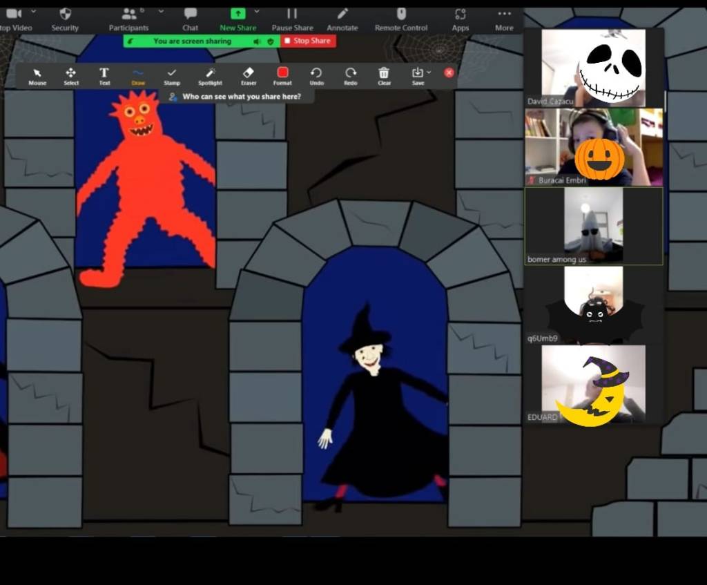Open the dropdown arrow beside Participants
This screenshot has height=585, width=707.
(x=161, y=12)
